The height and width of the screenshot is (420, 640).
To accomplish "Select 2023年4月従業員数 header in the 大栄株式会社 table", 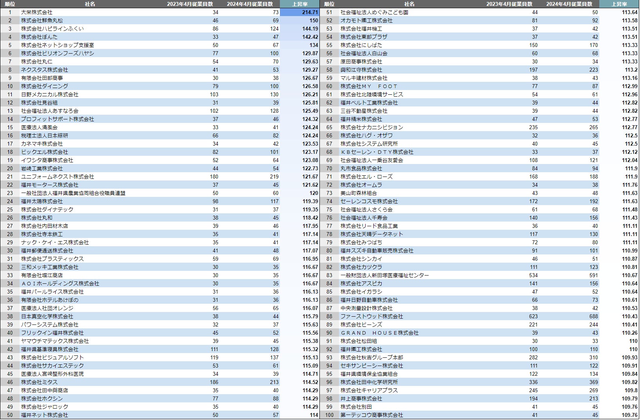I will pyautogui.click(x=190, y=4).
